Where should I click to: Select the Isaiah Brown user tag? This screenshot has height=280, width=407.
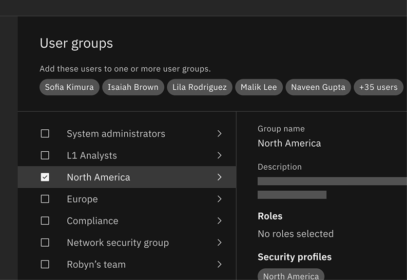tap(133, 87)
